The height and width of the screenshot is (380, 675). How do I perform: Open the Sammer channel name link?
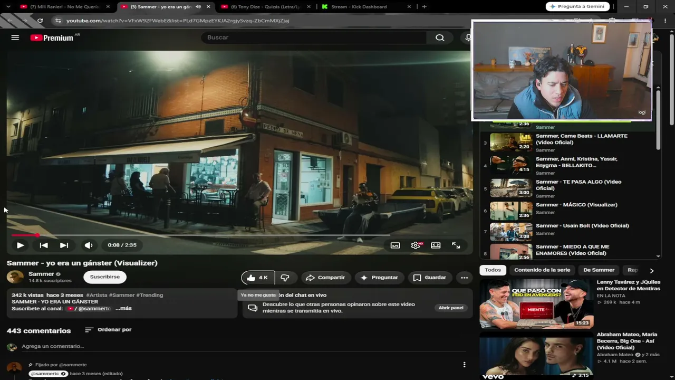[41, 274]
